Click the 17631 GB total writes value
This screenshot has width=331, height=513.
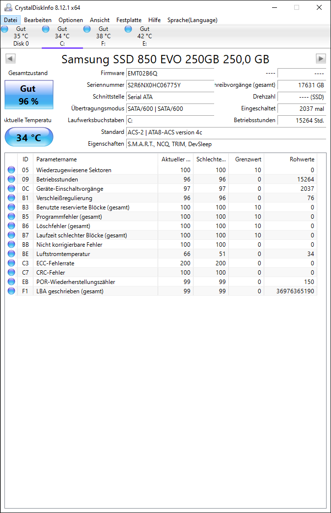[302, 85]
